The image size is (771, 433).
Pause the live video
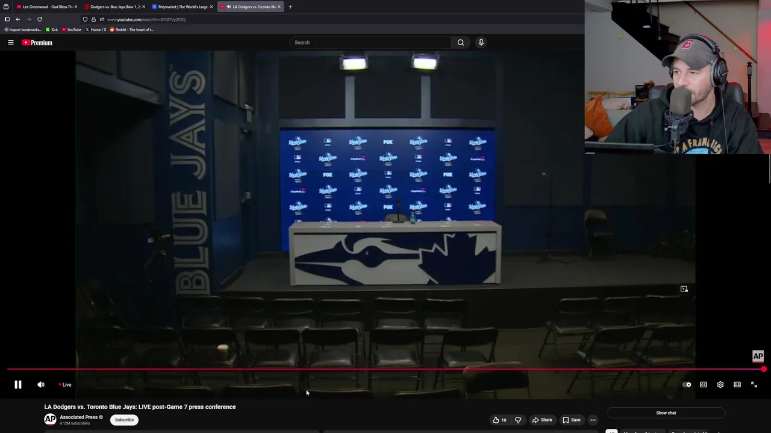click(x=18, y=385)
